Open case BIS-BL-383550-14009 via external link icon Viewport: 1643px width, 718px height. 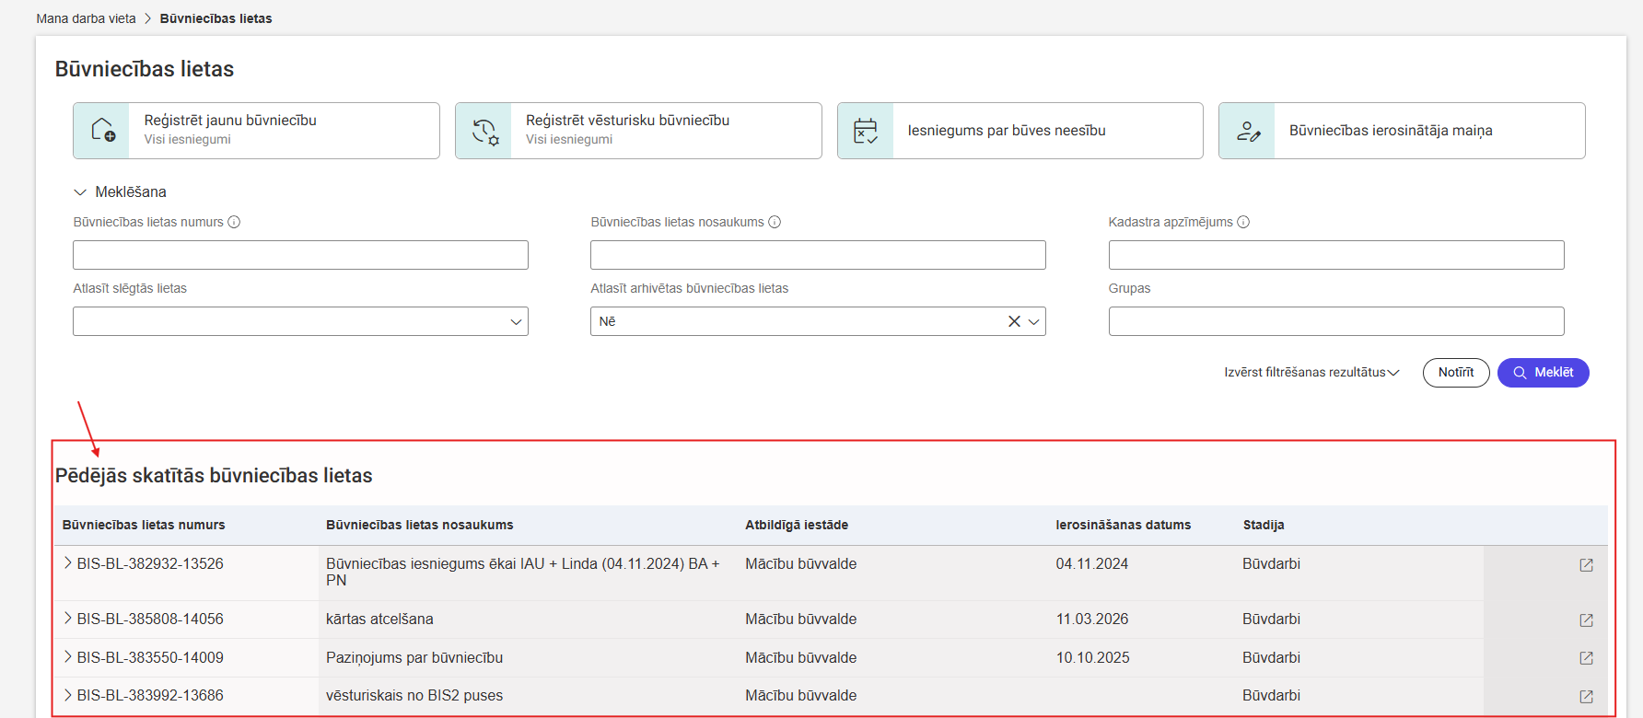point(1586,658)
